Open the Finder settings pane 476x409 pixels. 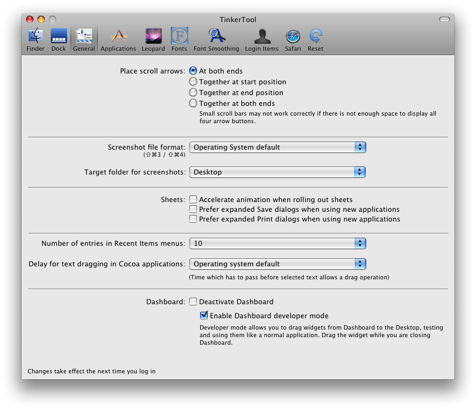pos(36,40)
